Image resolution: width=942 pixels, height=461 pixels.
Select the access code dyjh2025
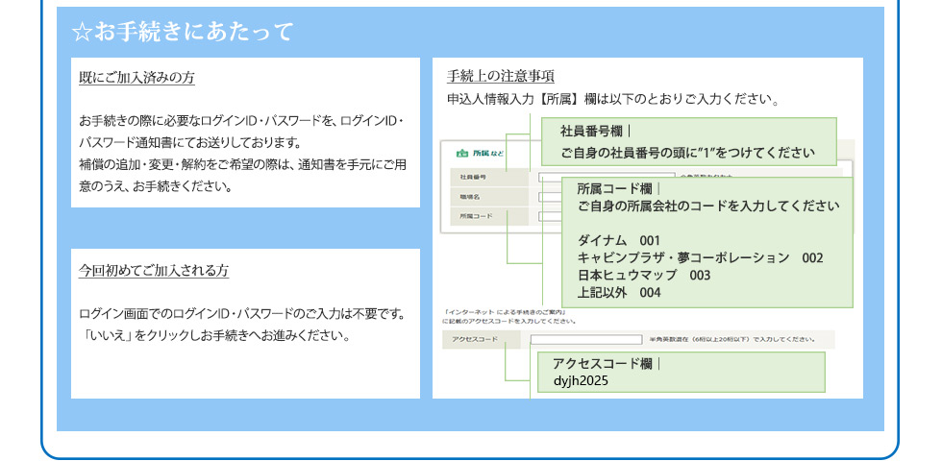(581, 381)
